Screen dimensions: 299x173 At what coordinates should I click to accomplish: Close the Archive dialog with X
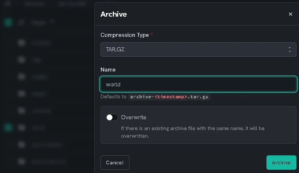[x=290, y=14]
